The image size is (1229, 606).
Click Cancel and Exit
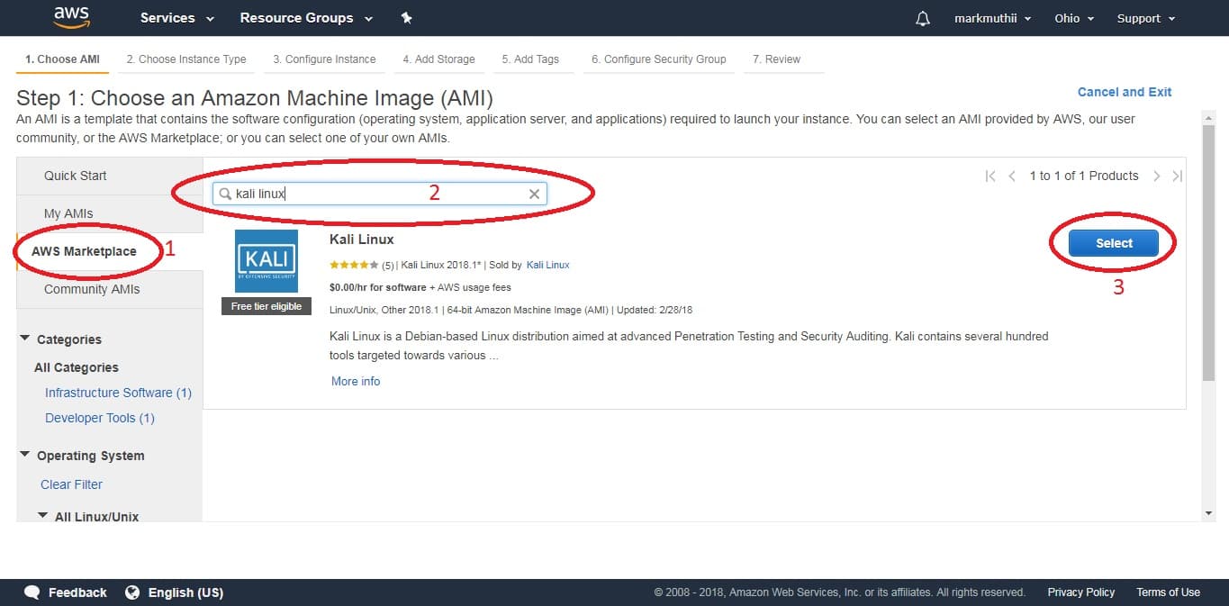pos(1125,92)
